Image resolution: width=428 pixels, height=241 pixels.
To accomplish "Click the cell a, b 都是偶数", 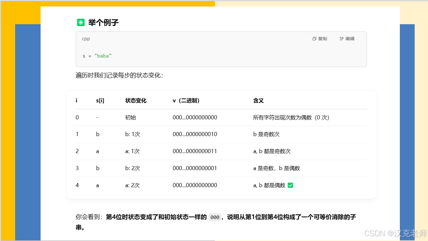I will point(269,185).
